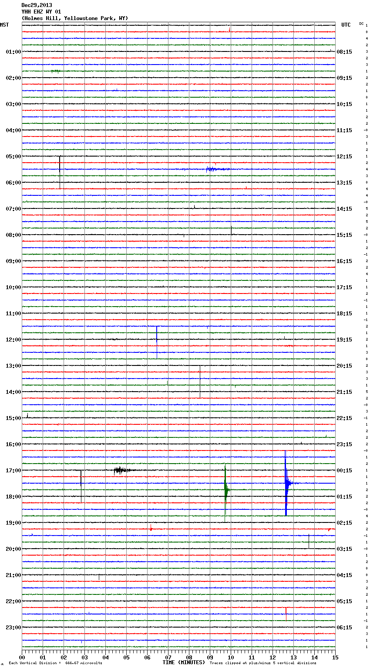
Task: Select the 17:00 MST time label
Action: 13,471
